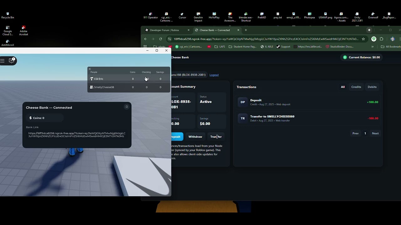
Task: Collapse the Cheese Bank panel button
Action: 127,107
